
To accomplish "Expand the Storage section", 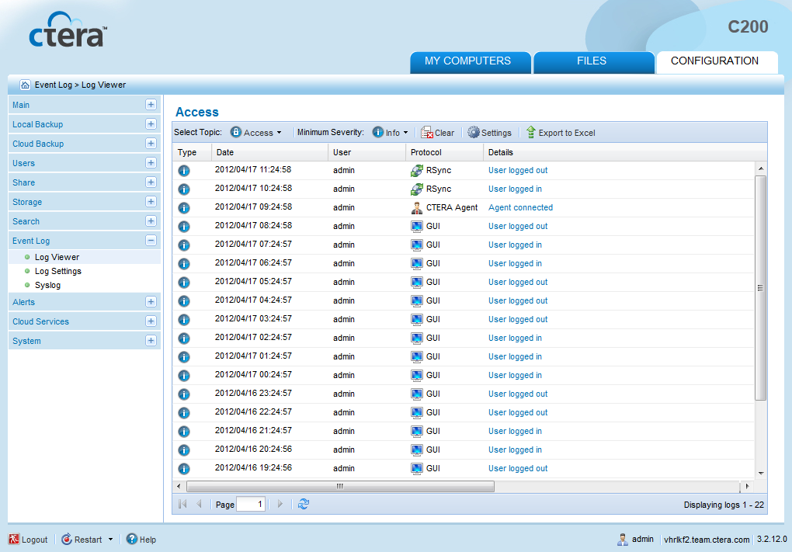I will pos(151,202).
